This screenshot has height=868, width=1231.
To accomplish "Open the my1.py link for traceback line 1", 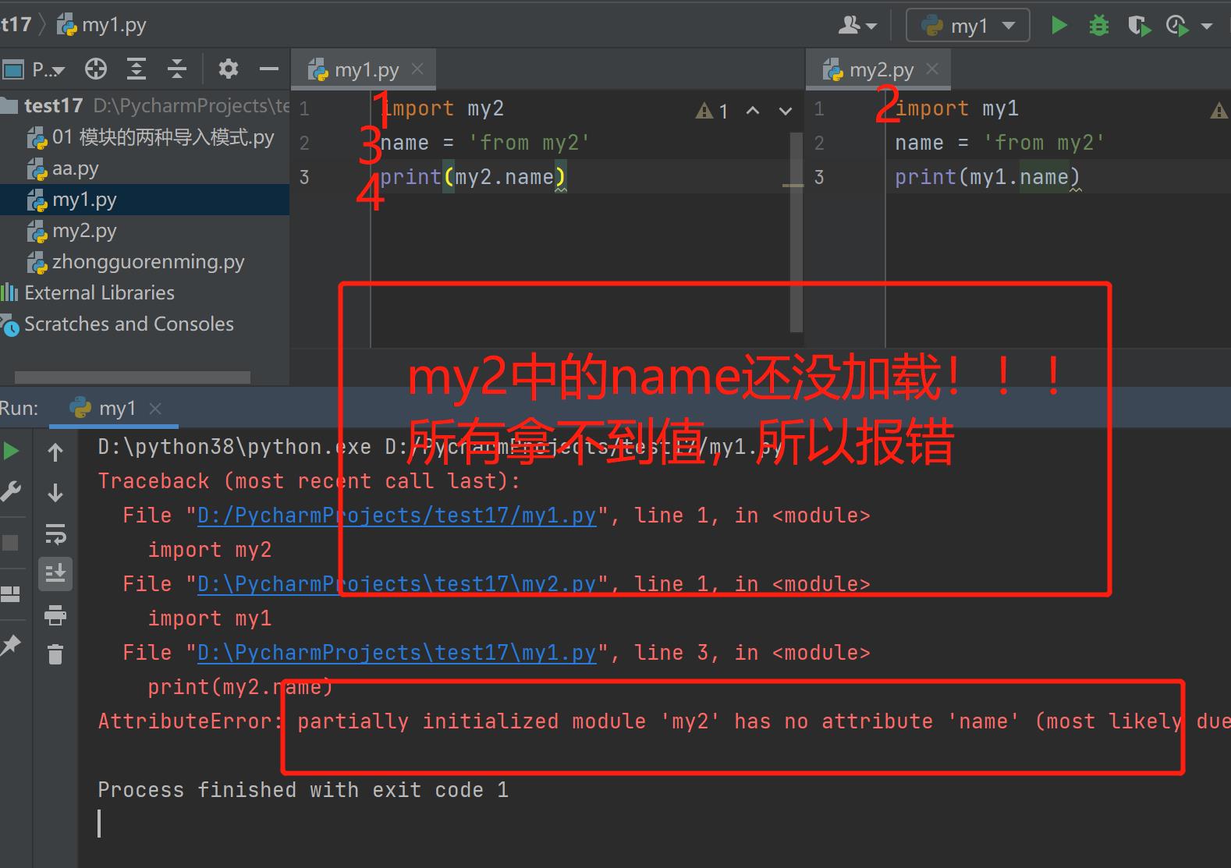I will click(396, 515).
